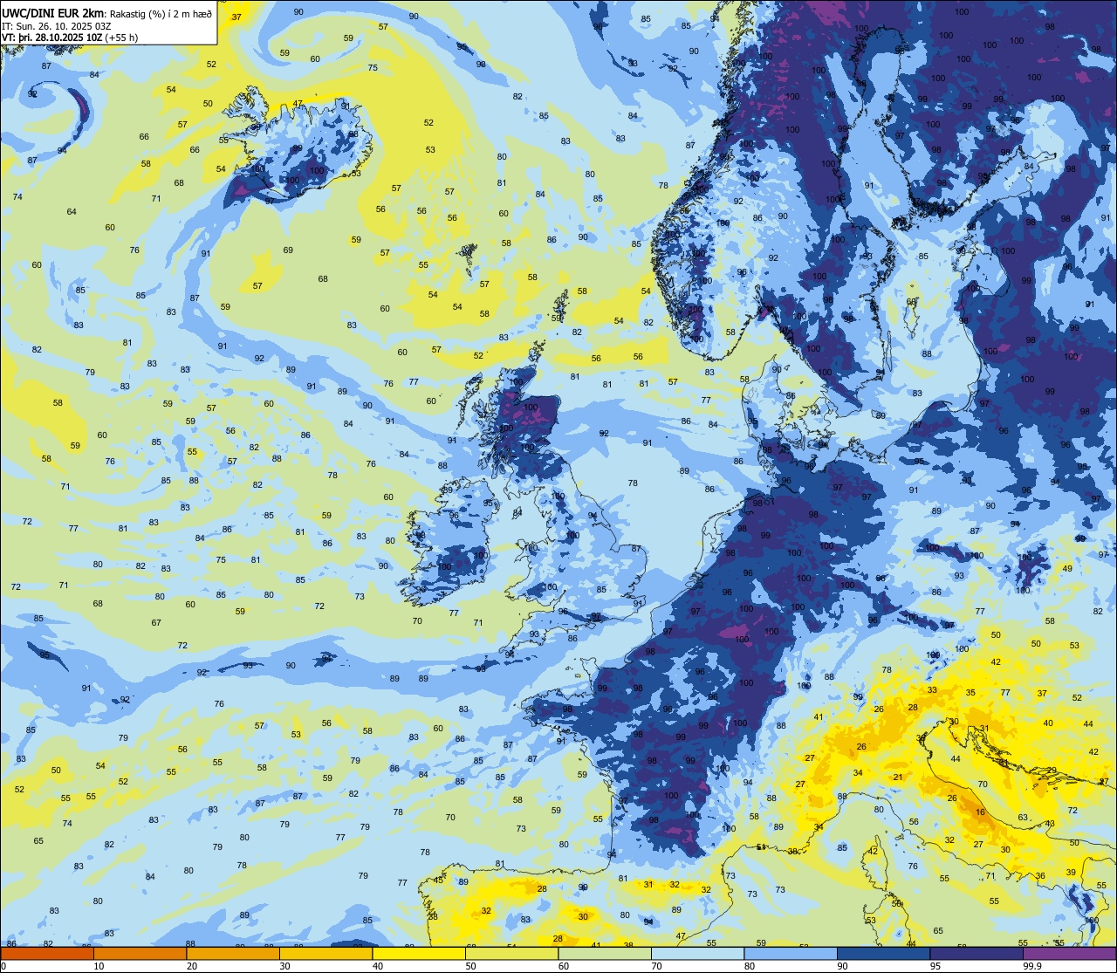Click the 'IT: Sun. 26. 10. 2025 03Z' line
The height and width of the screenshot is (973, 1117).
[57, 26]
